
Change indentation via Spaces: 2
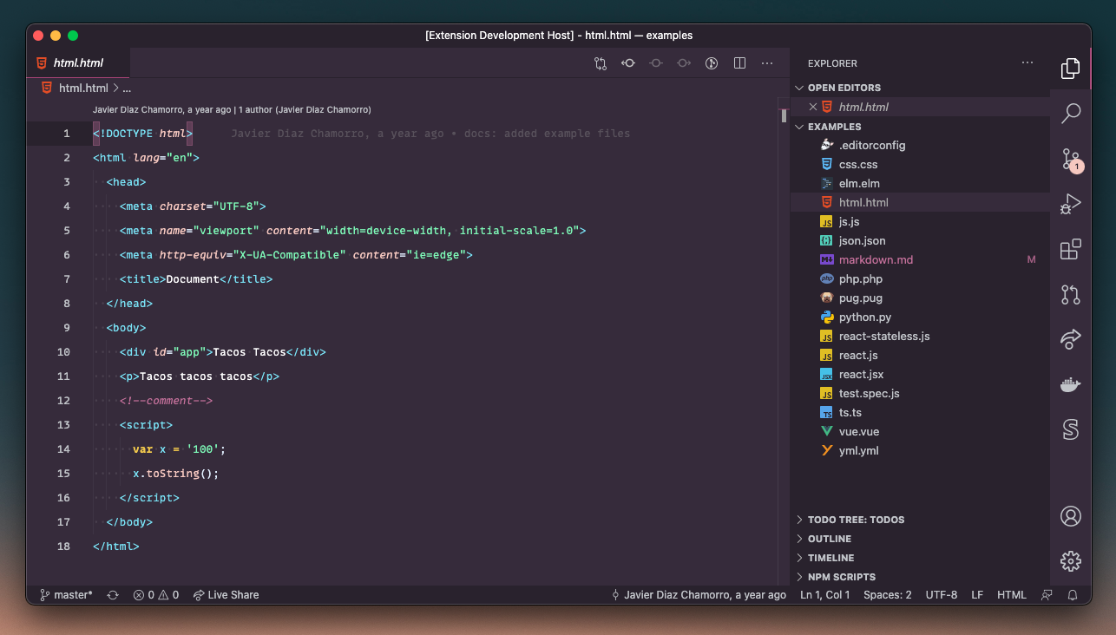click(x=887, y=595)
